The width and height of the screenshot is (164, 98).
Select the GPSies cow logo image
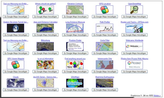point(134,28)
